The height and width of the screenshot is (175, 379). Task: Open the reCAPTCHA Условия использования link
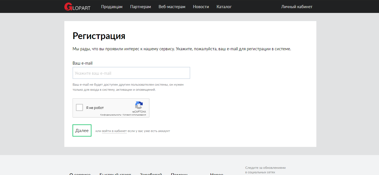click(134, 115)
